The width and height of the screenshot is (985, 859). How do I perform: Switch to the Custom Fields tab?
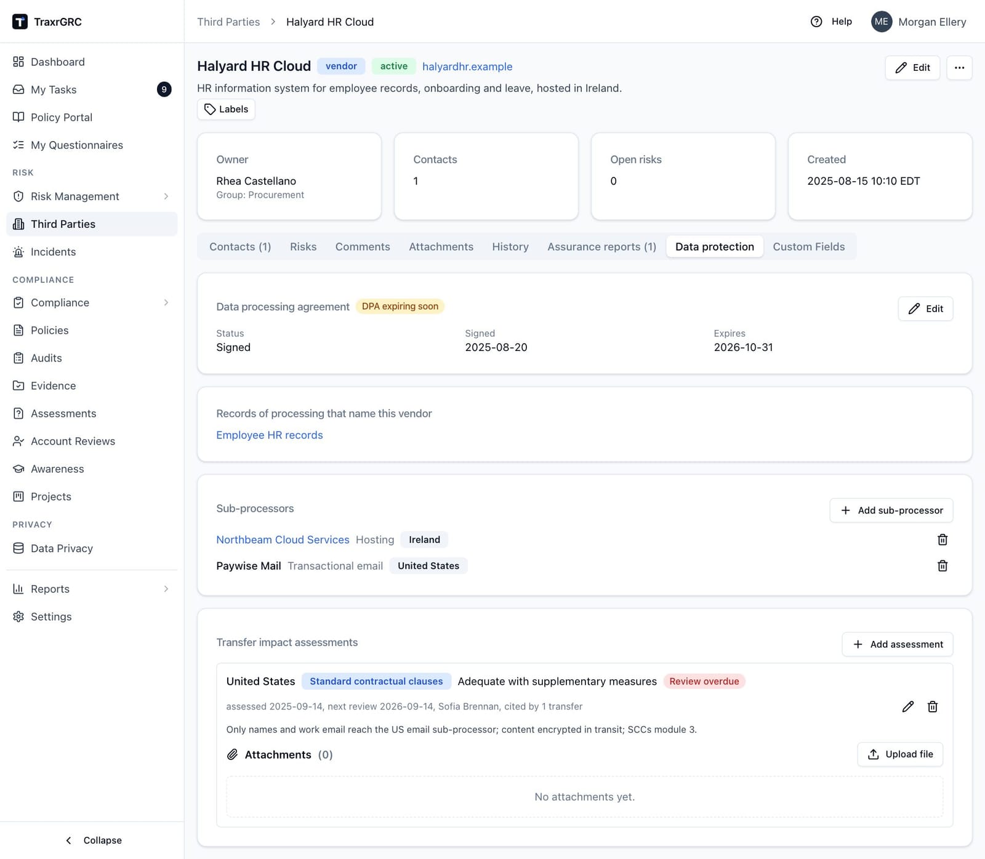(809, 246)
